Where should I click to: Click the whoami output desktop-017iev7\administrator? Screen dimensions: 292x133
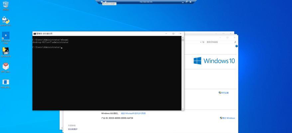tap(50, 42)
